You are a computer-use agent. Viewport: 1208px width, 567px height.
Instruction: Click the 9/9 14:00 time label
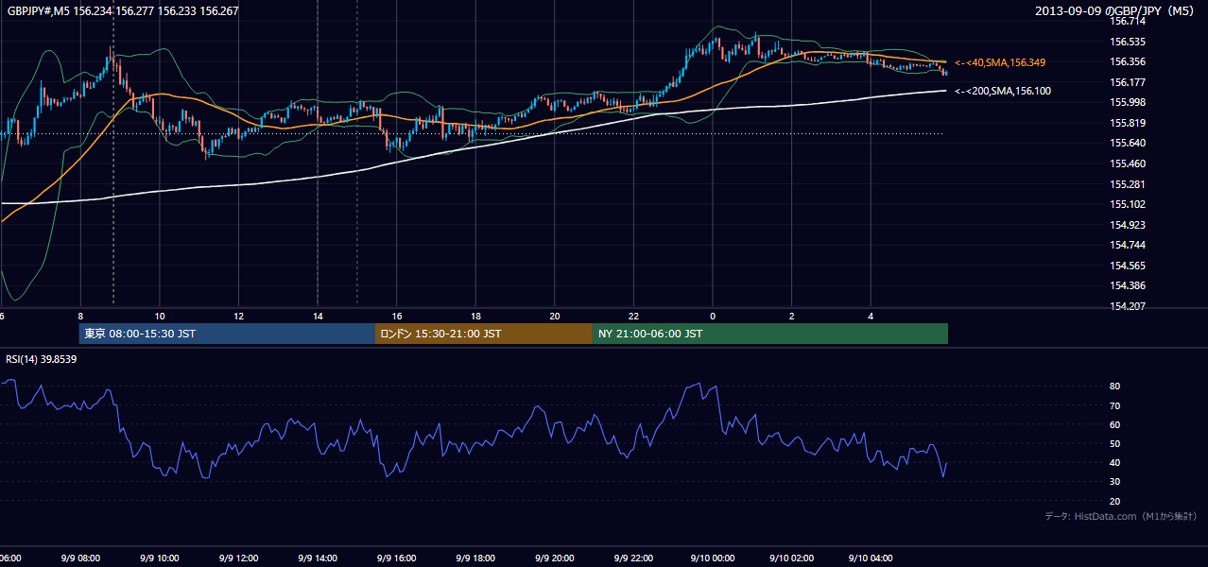[317, 558]
